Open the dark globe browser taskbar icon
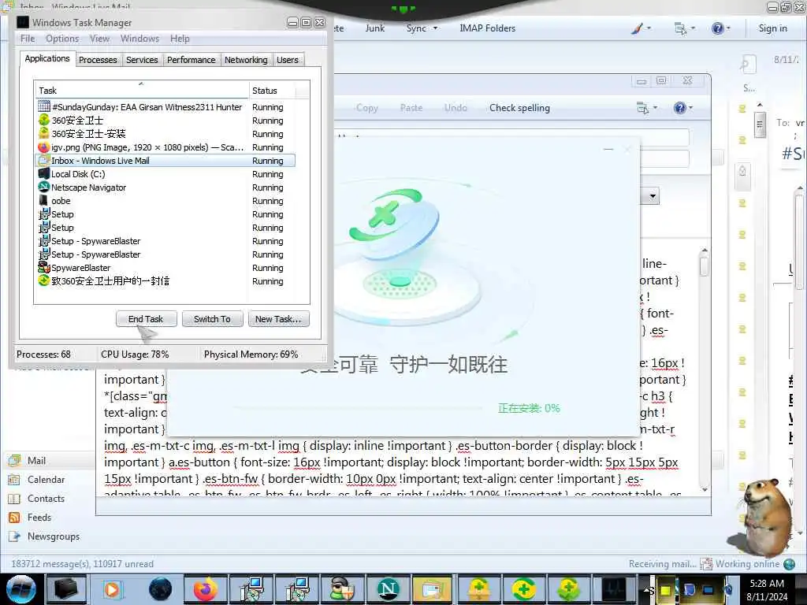The height and width of the screenshot is (605, 807). (x=160, y=589)
